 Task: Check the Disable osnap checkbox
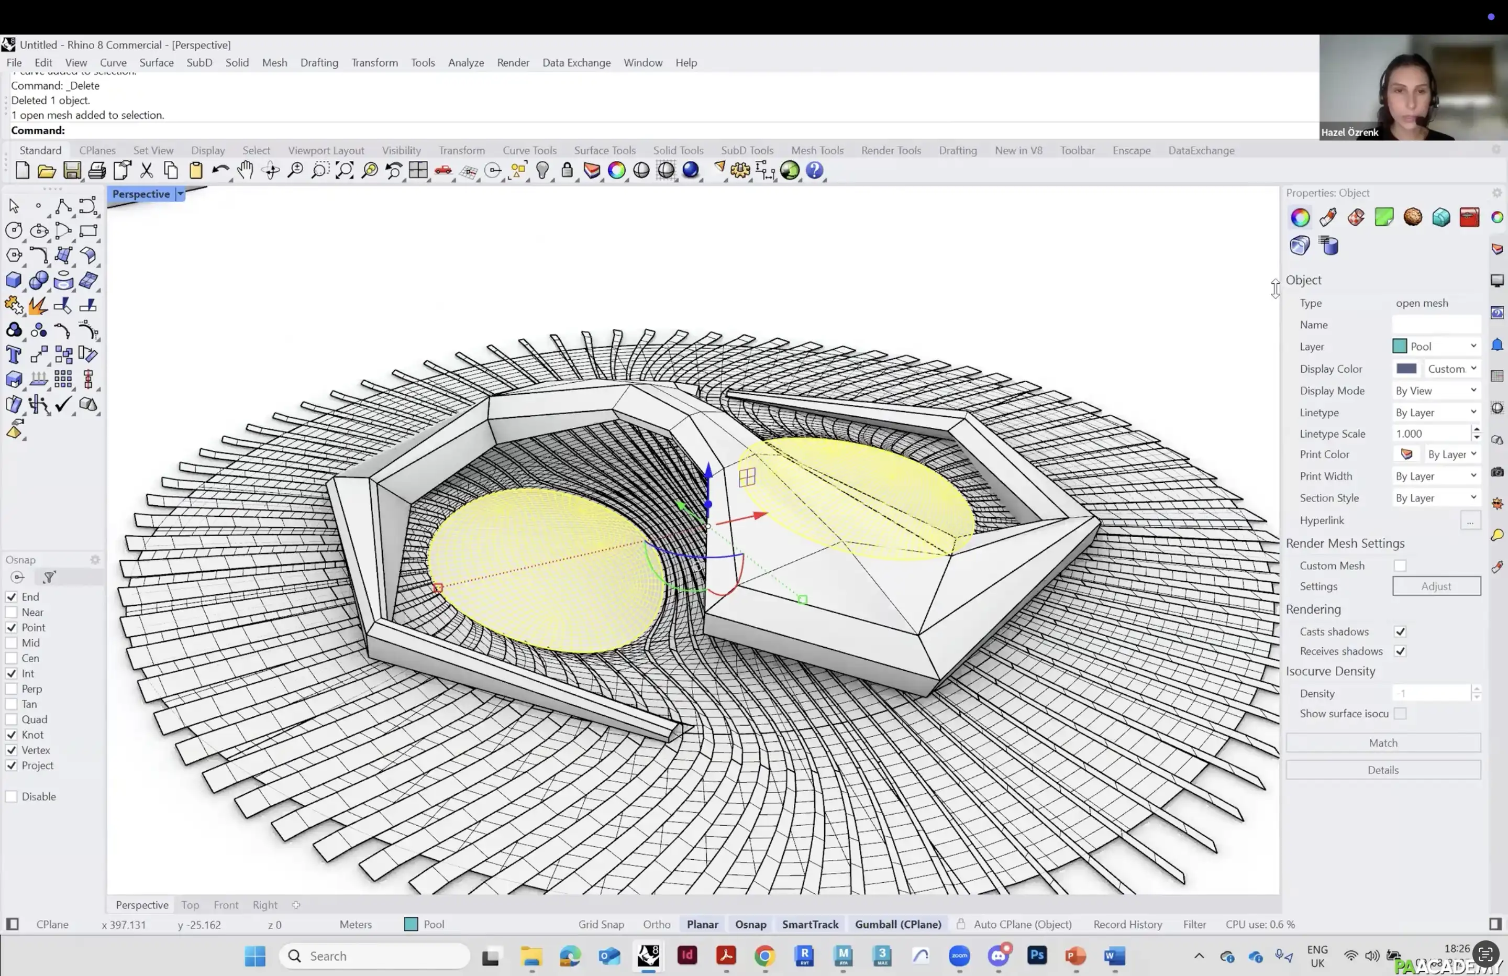click(x=12, y=796)
